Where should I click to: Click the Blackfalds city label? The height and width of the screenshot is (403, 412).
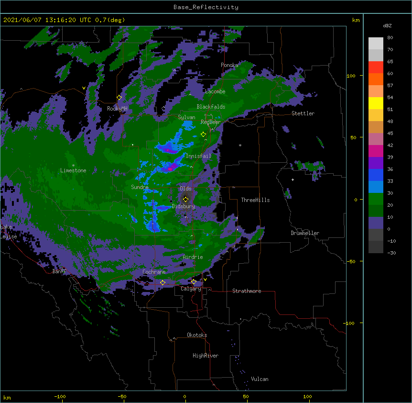click(x=211, y=107)
